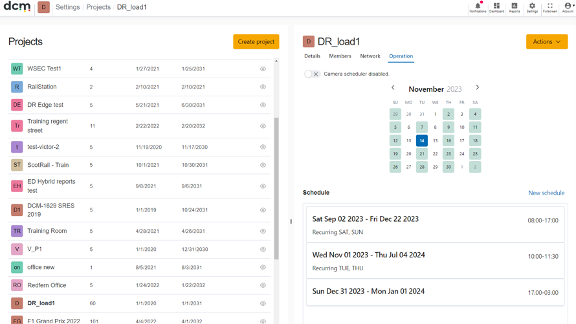Toggle the visibility eye for Training Room

(x=263, y=231)
